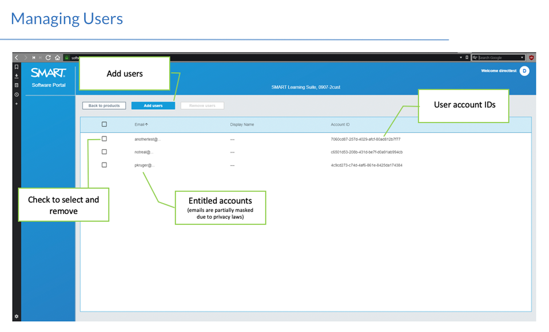Click the account ID starting with 7060cd87
The width and height of the screenshot is (549, 332).
365,139
